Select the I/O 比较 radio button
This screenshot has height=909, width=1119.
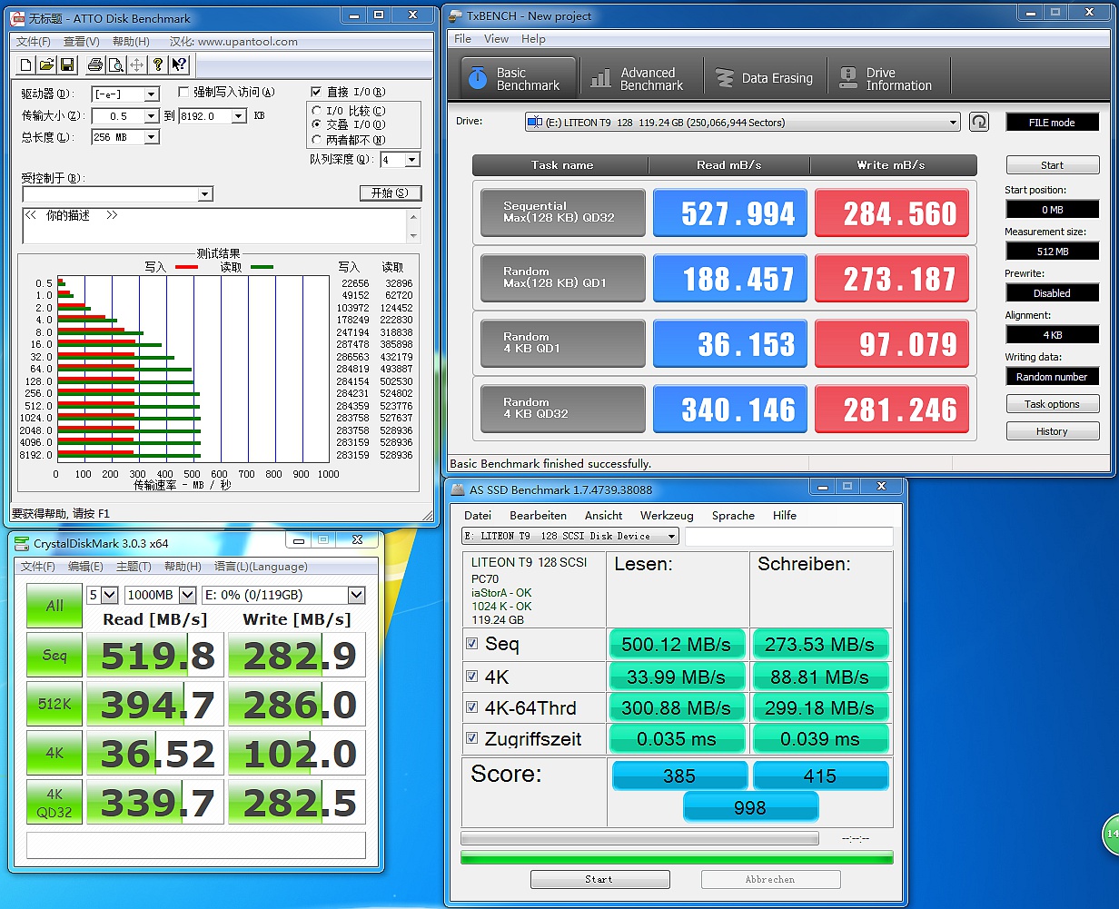[x=317, y=111]
